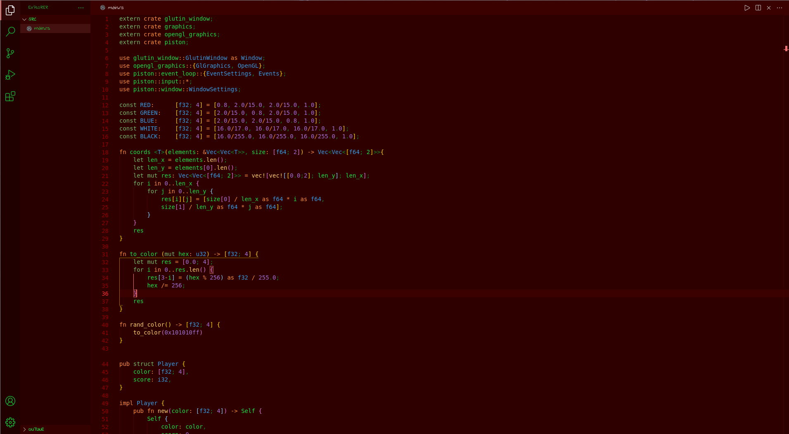This screenshot has height=434, width=789.
Task: Open the Search view
Action: tap(10, 32)
